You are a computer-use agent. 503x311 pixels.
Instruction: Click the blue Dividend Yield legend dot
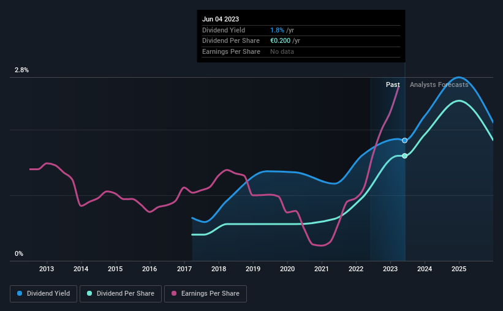coord(20,293)
